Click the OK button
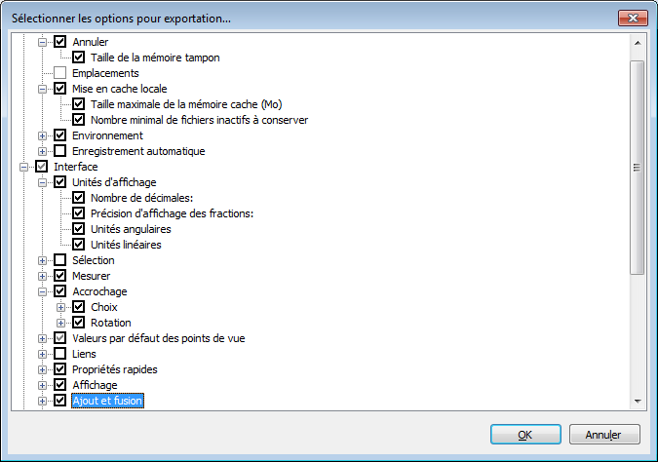 tap(524, 434)
